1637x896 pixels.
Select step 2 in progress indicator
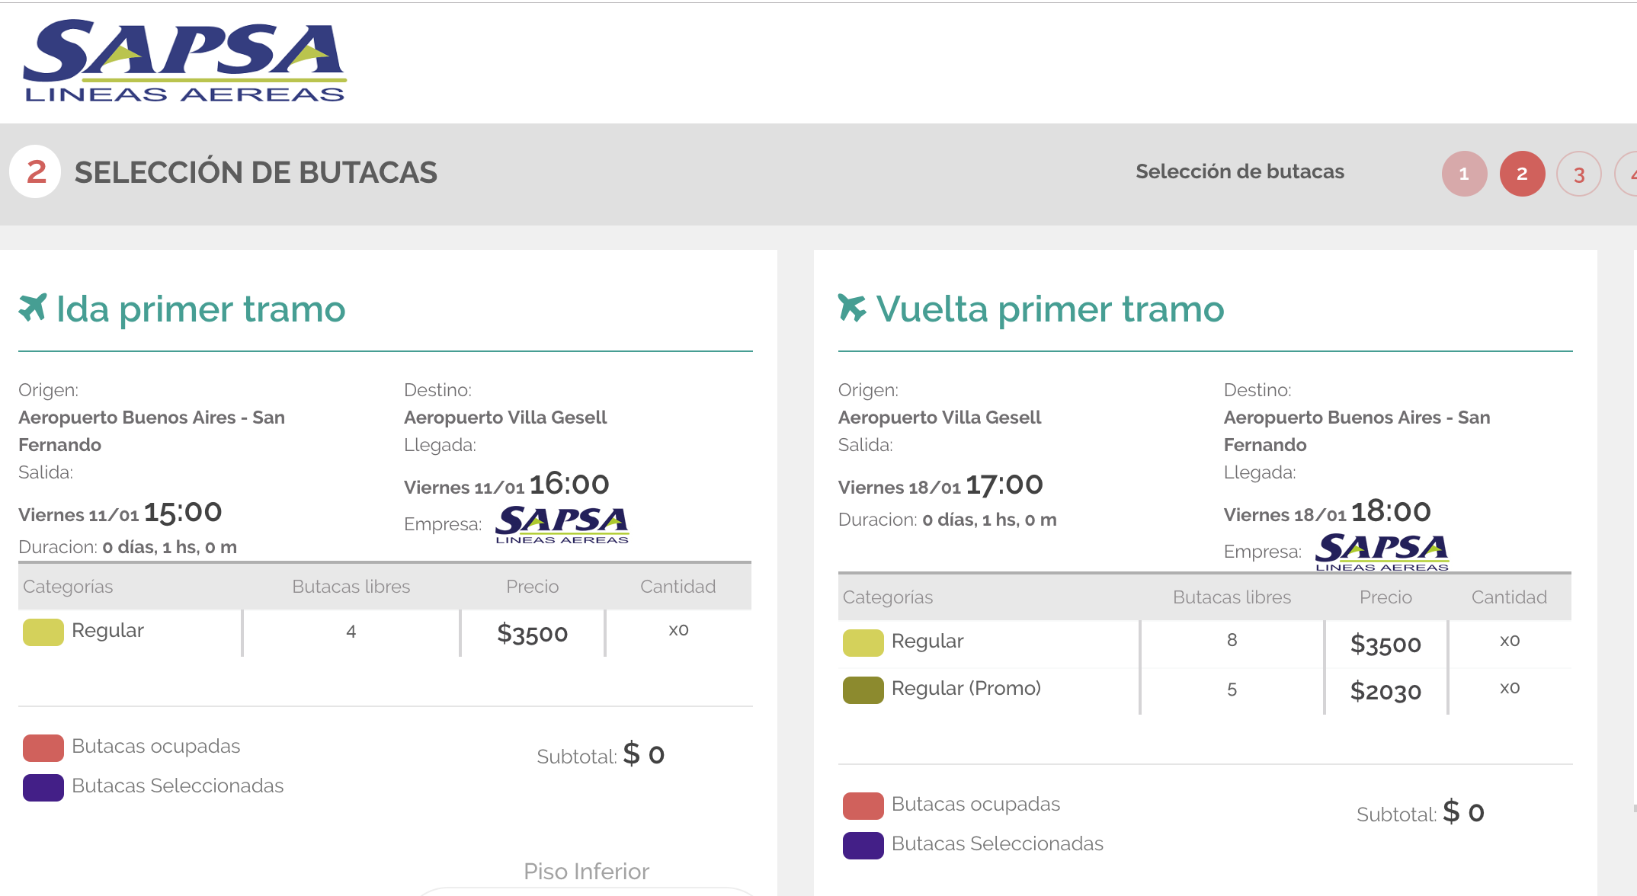click(x=1521, y=174)
